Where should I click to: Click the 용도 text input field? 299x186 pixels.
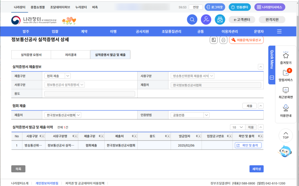click(x=89, y=94)
